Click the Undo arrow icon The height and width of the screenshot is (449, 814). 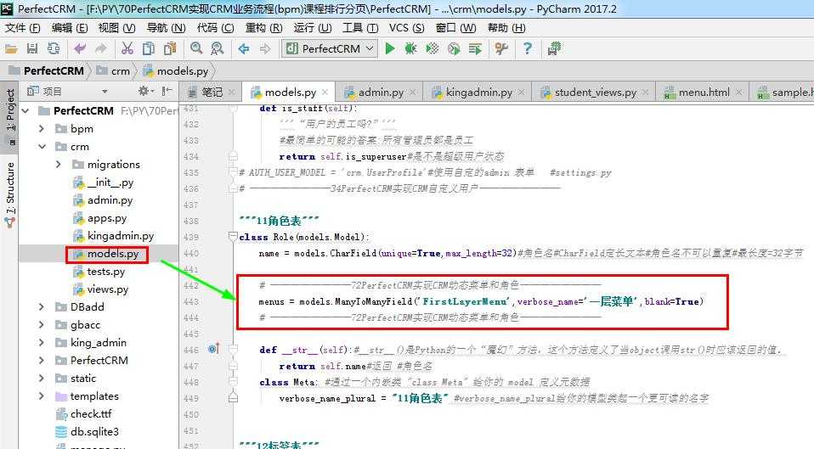[x=79, y=48]
